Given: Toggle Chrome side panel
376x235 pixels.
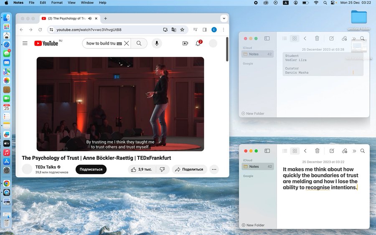Looking at the screenshot, I should click(x=205, y=30).
